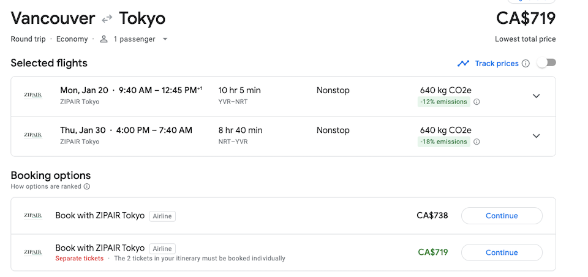This screenshot has height=277, width=588.
Task: Click the passenger person icon
Action: (x=104, y=39)
